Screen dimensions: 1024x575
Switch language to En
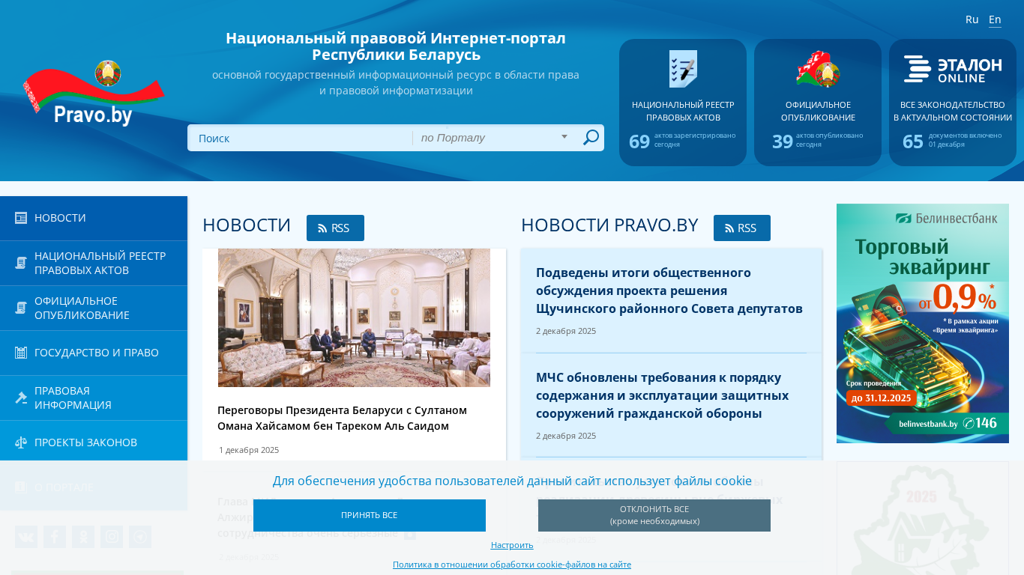coord(995,19)
